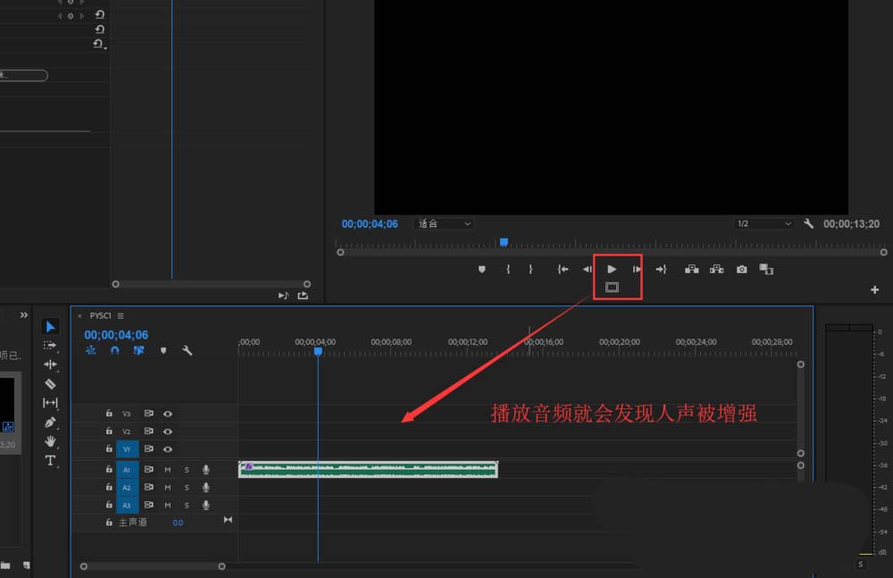The height and width of the screenshot is (578, 893).
Task: Toggle sync lock for track V2
Action: click(148, 431)
